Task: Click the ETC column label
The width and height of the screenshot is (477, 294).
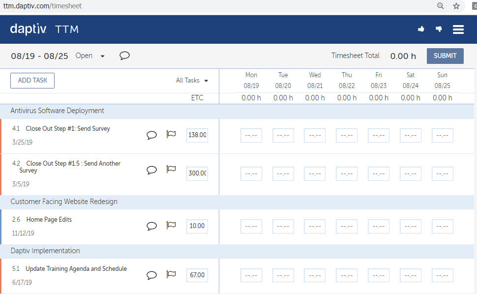Action: pyautogui.click(x=197, y=98)
